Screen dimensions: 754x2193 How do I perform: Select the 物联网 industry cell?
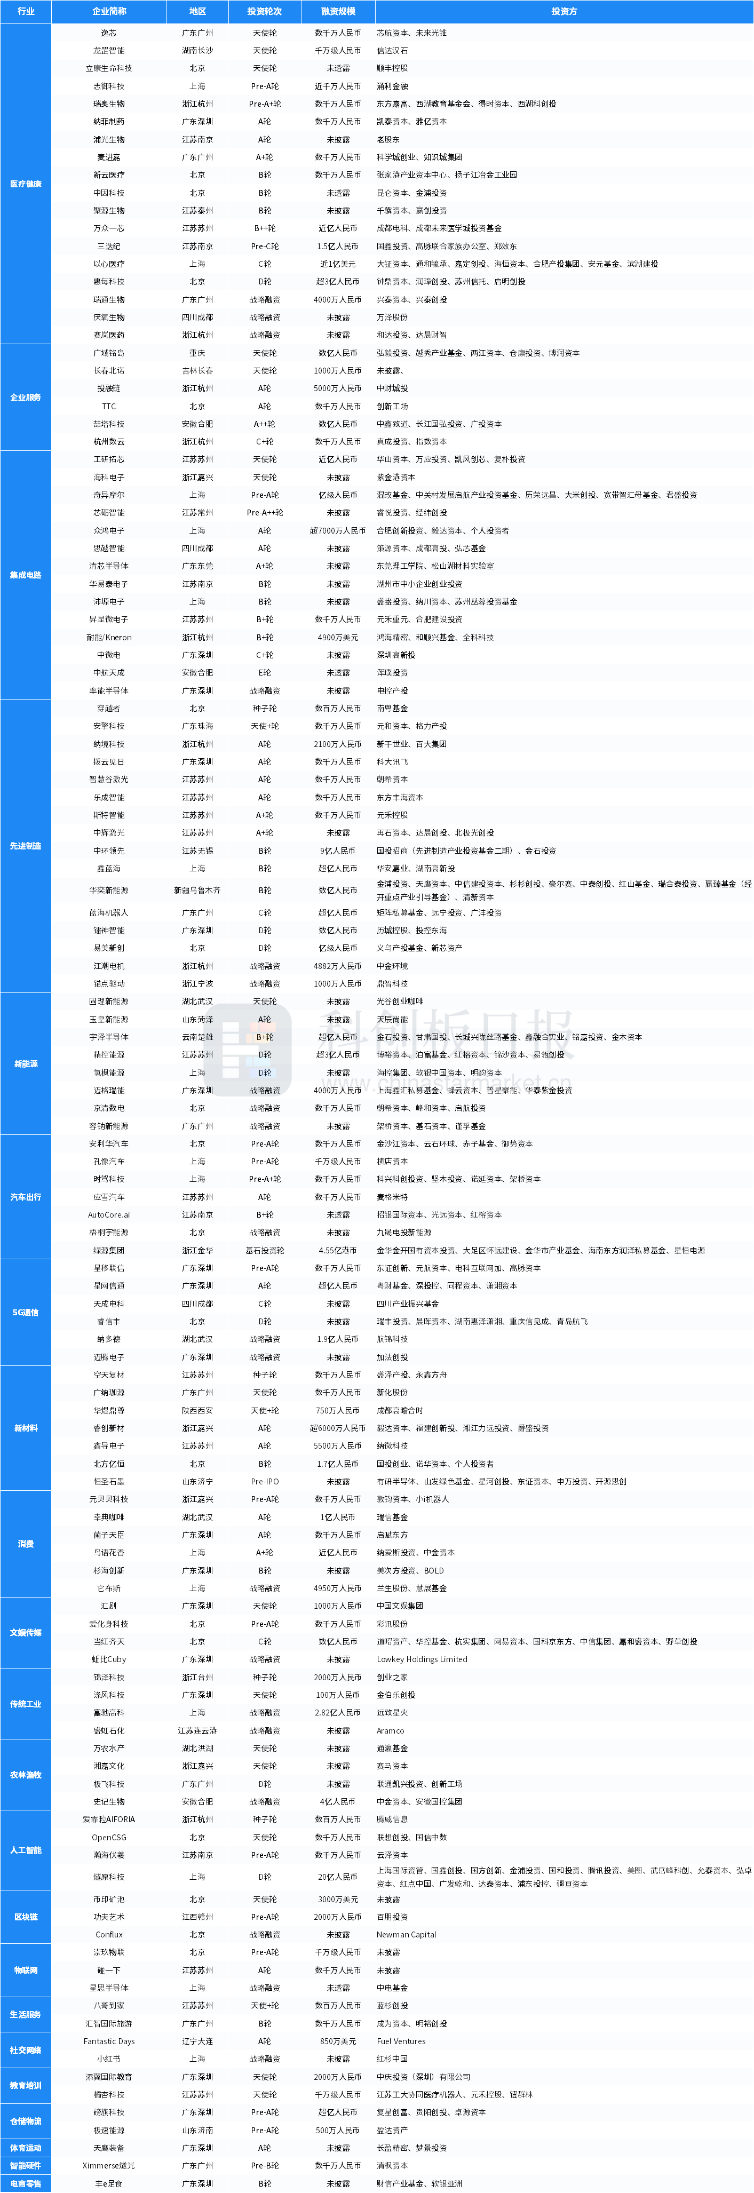click(x=26, y=1971)
